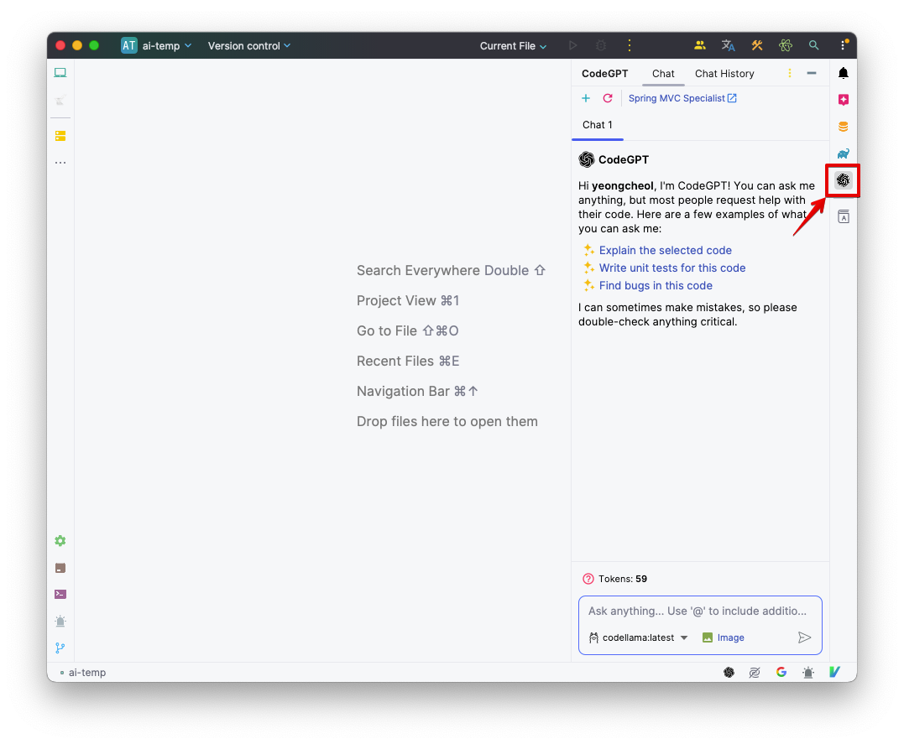
Task: Open the Services gear tool window
Action: click(60, 540)
